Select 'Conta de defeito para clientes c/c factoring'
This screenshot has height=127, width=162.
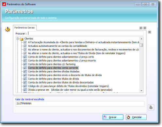point(52,64)
